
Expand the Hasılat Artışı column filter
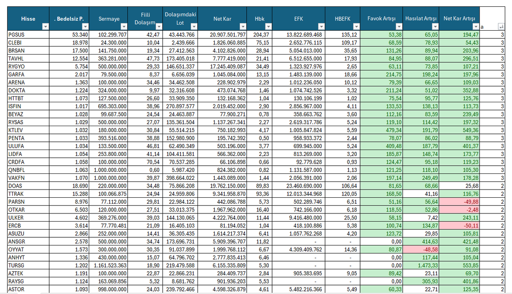[x=434, y=27]
